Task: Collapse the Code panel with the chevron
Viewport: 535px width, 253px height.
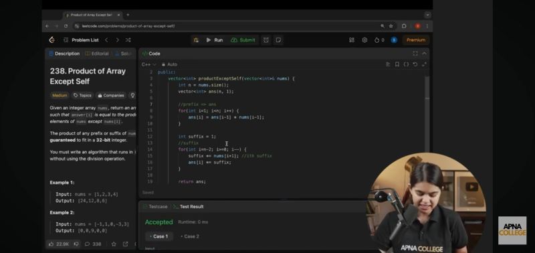Action: click(x=424, y=54)
